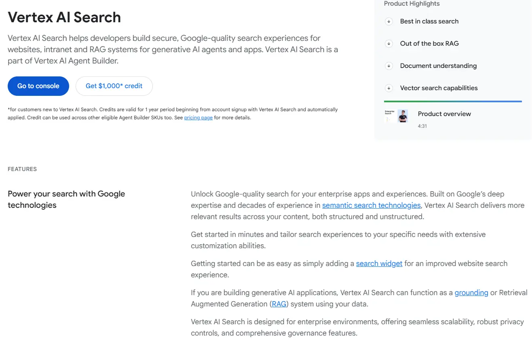Click the FEATURES section label

coord(22,169)
